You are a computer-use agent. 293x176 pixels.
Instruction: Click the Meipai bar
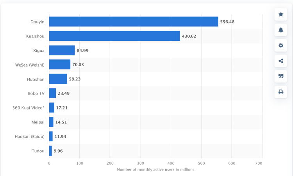click(x=51, y=122)
